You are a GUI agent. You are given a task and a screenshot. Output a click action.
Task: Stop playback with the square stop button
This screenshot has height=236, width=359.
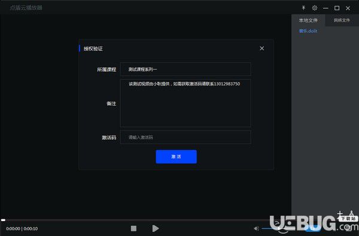pos(133,228)
